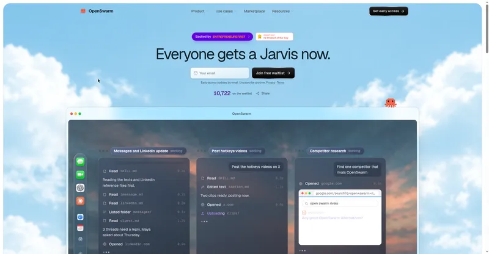This screenshot has width=489, height=254.
Task: Click the globe icon beside Opened x.com
Action: (x=203, y=205)
